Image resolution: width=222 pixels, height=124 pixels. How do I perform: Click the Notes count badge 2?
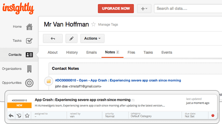coord(117,52)
